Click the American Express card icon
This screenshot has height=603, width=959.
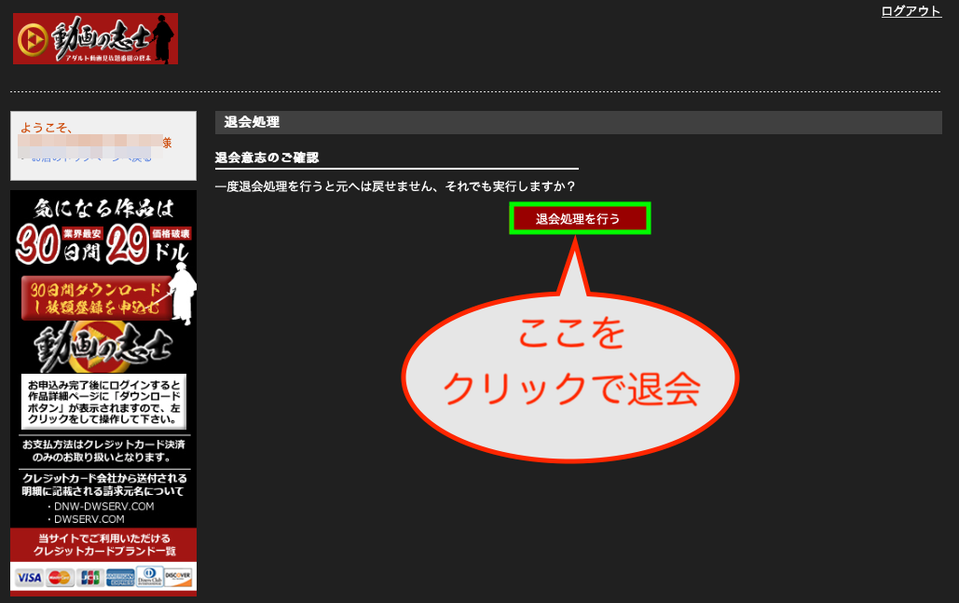(x=120, y=578)
